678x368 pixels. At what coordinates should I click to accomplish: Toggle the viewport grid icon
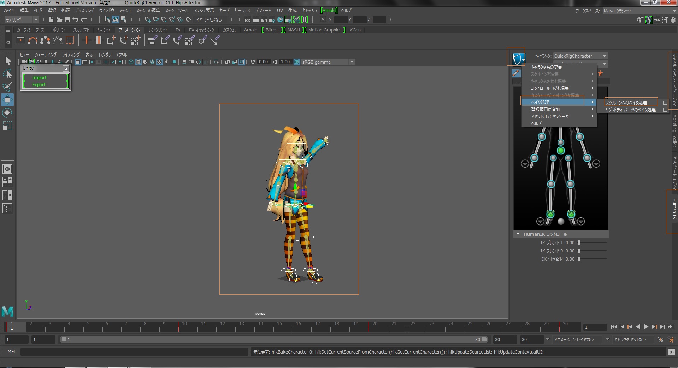click(x=78, y=62)
